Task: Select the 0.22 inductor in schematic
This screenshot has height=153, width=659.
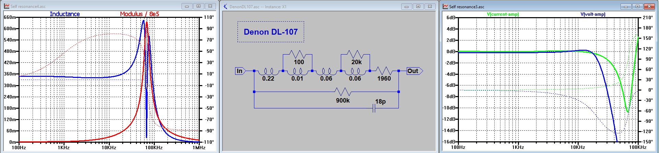Action: click(x=268, y=71)
